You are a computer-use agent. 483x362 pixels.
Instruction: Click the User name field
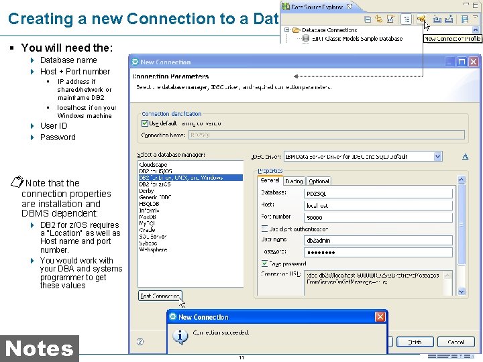[378, 241]
